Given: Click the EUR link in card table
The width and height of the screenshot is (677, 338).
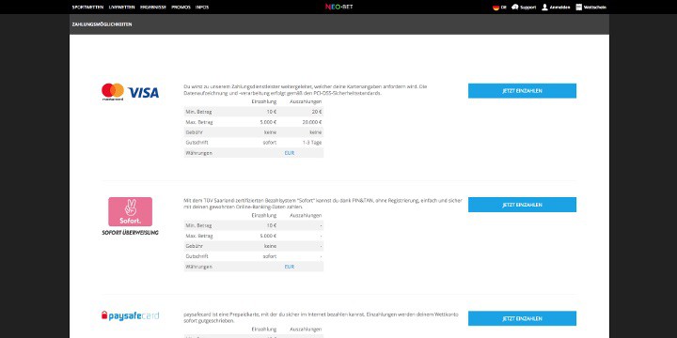Looking at the screenshot, I should point(290,153).
